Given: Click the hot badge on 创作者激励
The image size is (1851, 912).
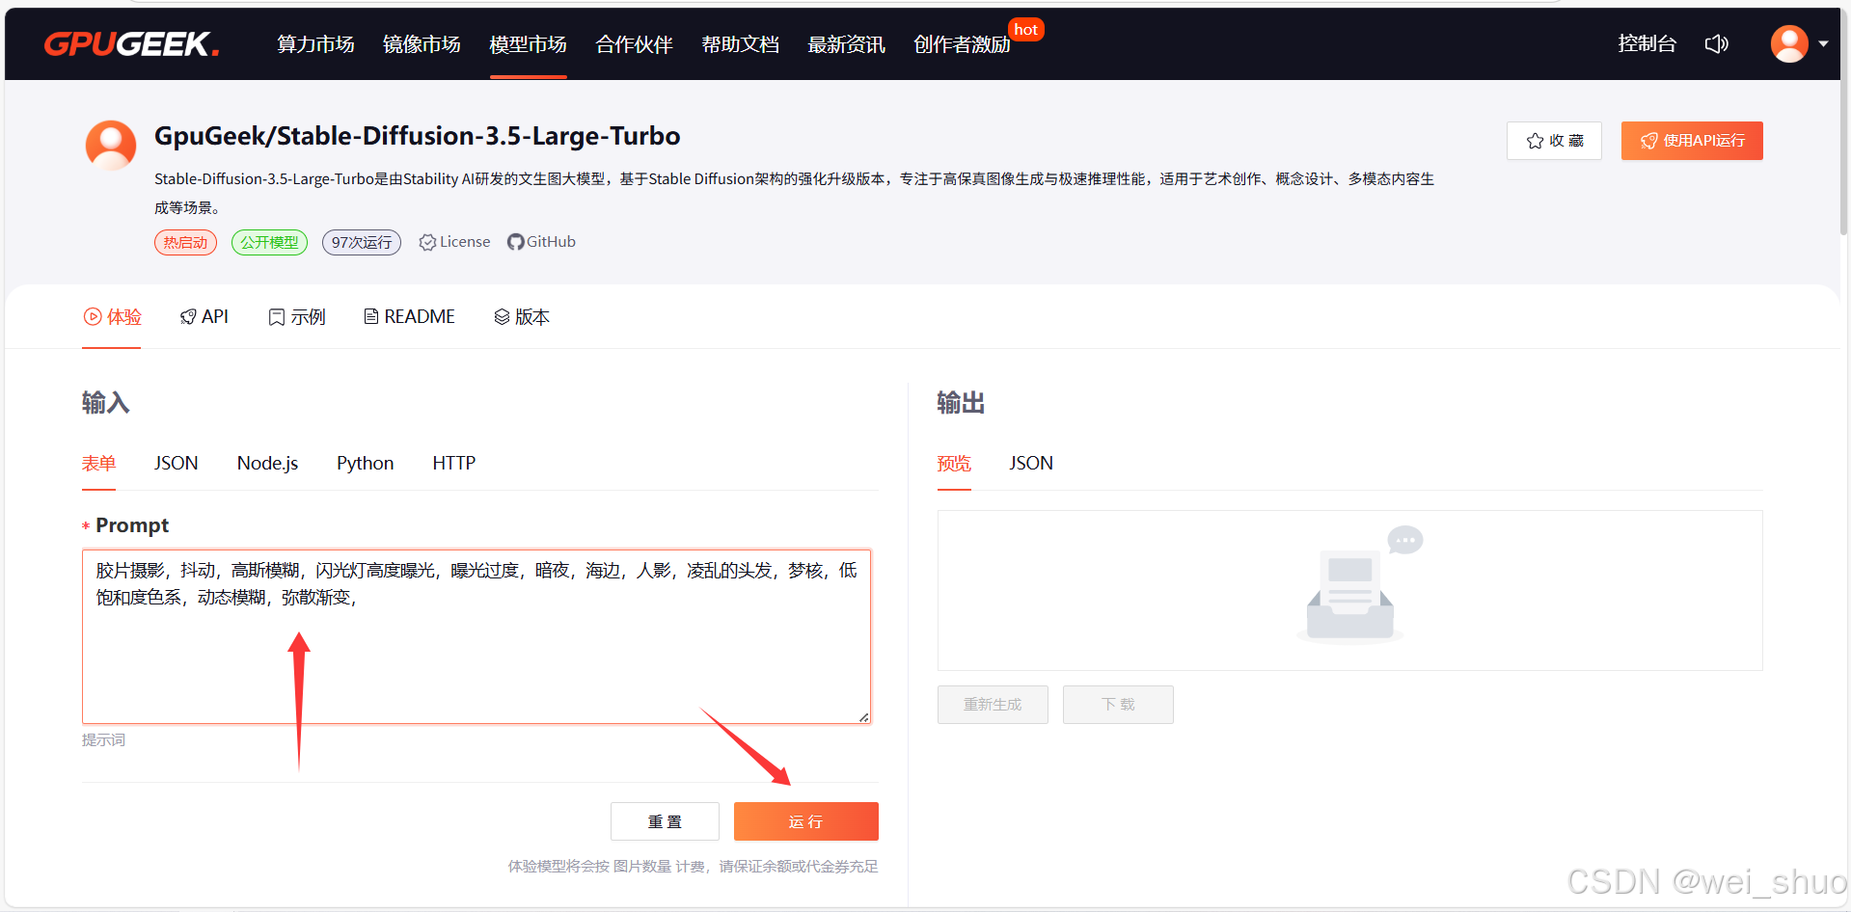Looking at the screenshot, I should point(1026,30).
